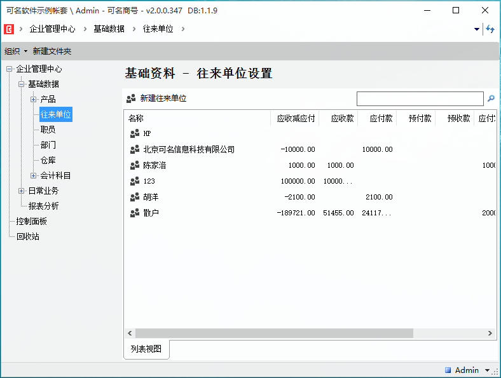Screen dimensions: 501x378
Task: Open the 组织 dropdown menu
Action: pos(16,51)
